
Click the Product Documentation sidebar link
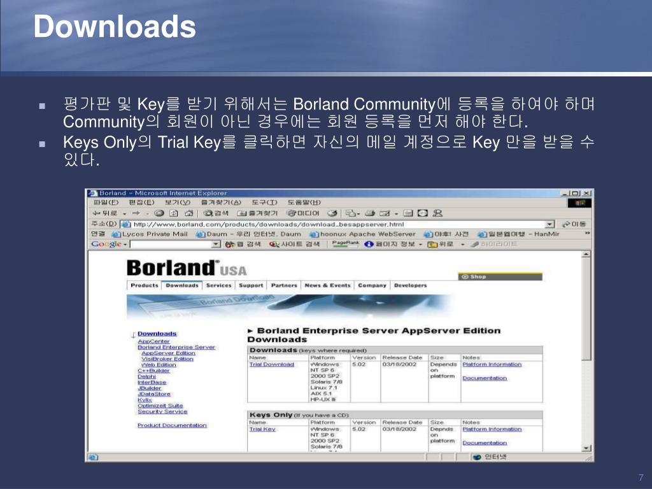click(172, 425)
